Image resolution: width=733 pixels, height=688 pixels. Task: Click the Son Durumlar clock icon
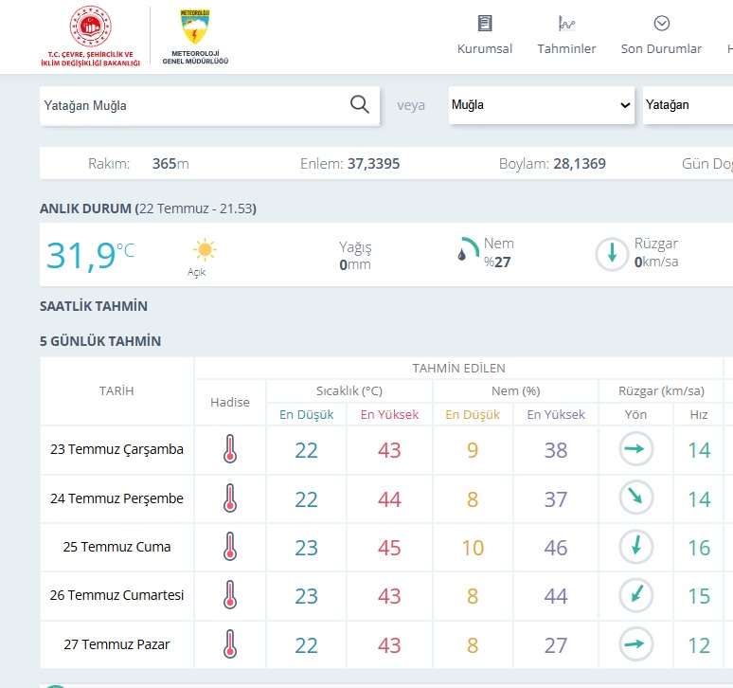(661, 24)
